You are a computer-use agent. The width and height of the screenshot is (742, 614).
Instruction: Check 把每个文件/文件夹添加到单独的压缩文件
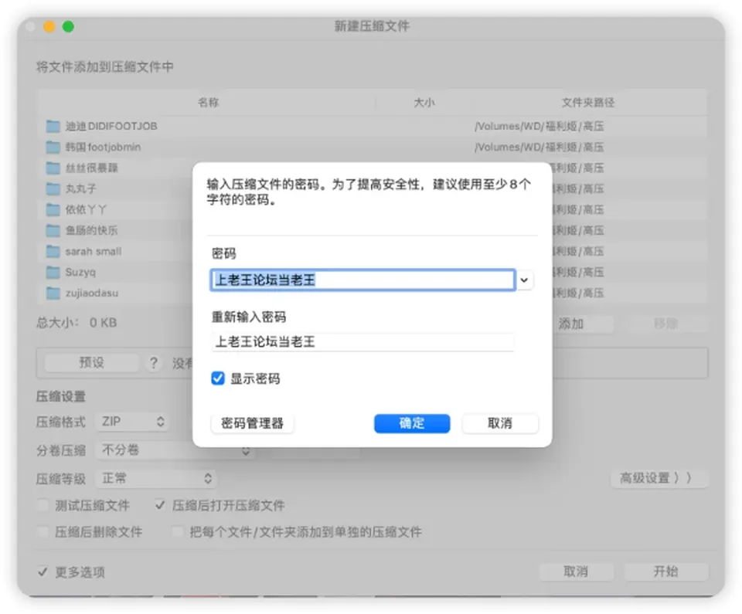(x=178, y=531)
